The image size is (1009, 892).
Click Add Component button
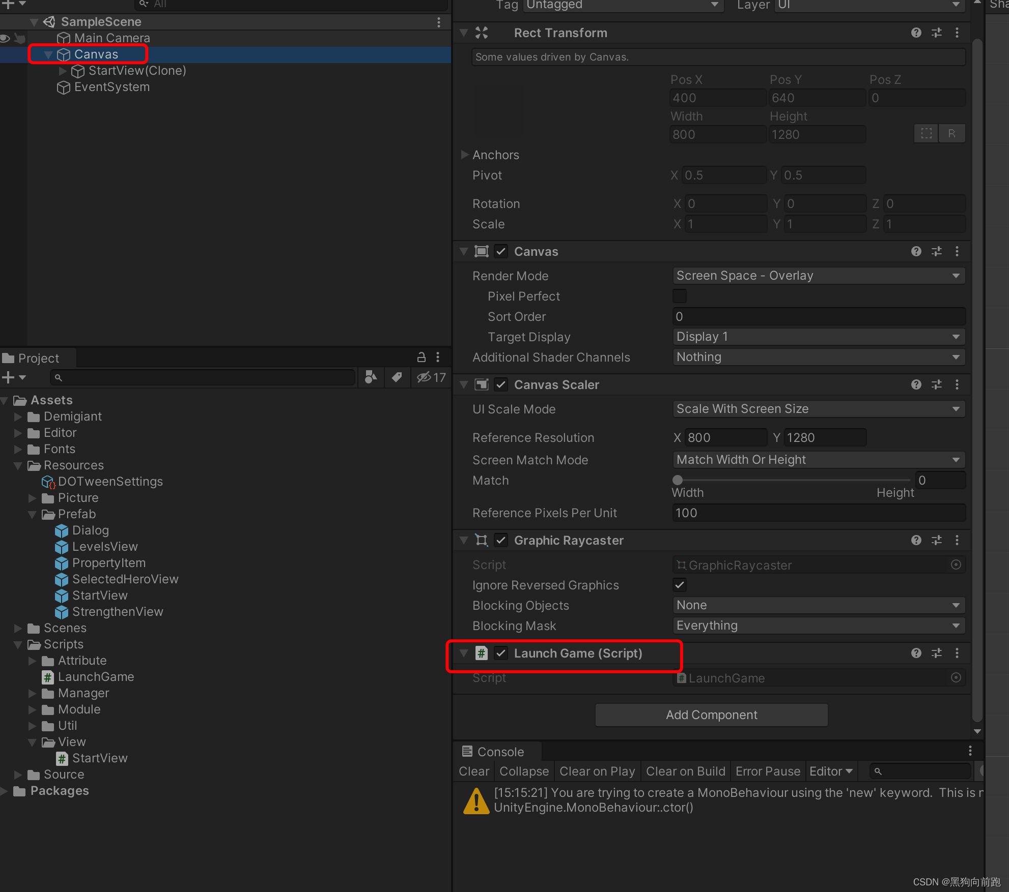[x=711, y=715]
